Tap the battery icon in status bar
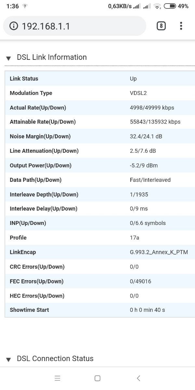195x390 pixels. coord(170,6)
